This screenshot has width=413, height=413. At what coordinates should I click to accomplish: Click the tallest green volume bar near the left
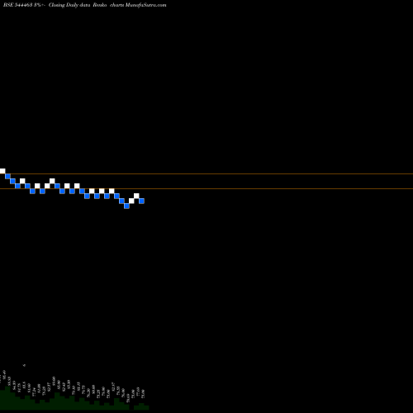(7, 398)
